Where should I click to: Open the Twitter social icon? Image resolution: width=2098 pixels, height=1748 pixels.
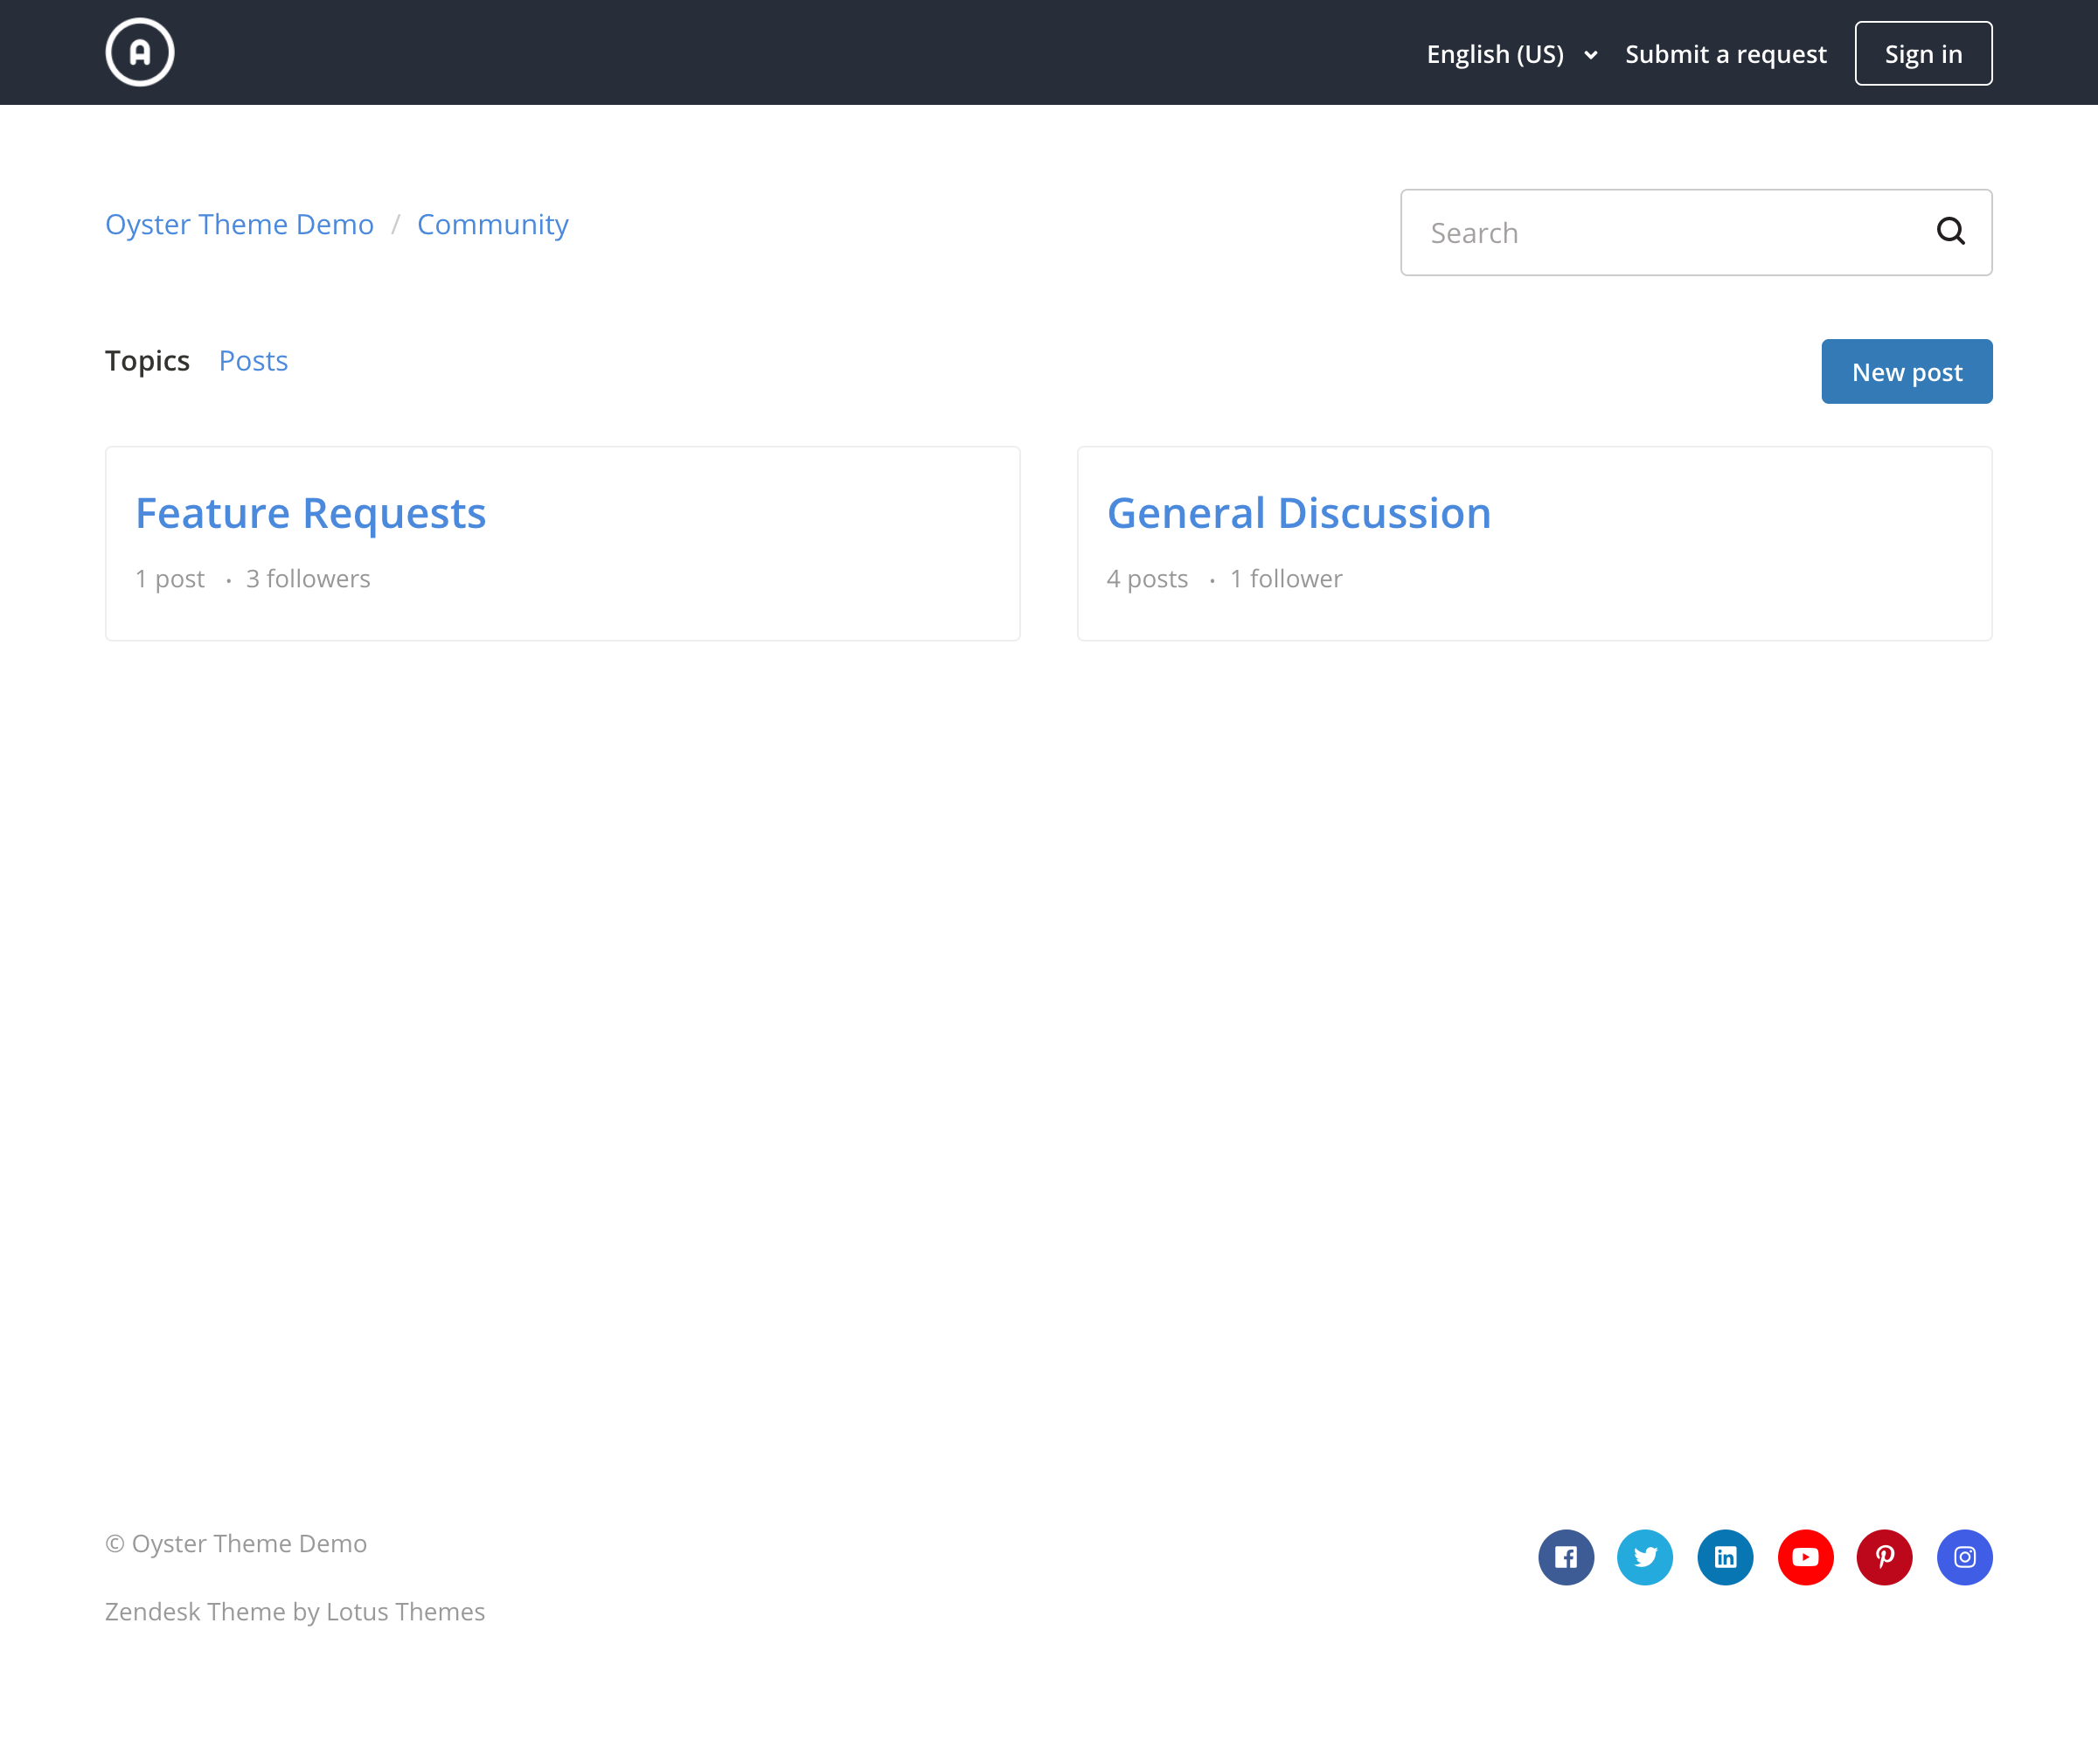click(x=1644, y=1557)
